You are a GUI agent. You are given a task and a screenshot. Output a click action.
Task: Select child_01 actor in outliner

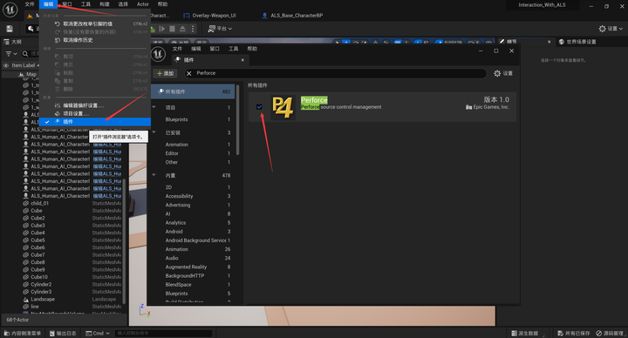coord(39,203)
